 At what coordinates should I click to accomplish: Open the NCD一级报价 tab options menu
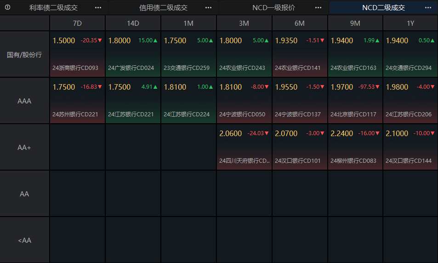click(318, 7)
